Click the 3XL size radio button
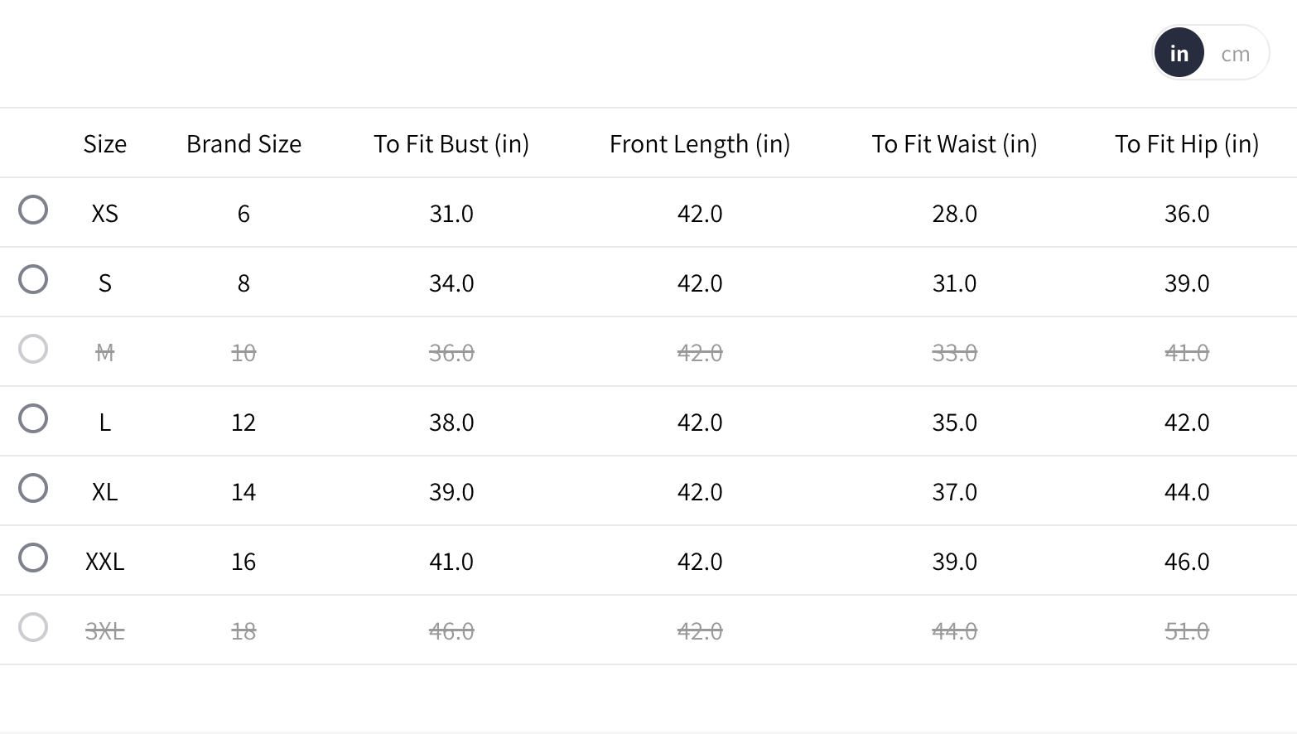 click(x=33, y=627)
